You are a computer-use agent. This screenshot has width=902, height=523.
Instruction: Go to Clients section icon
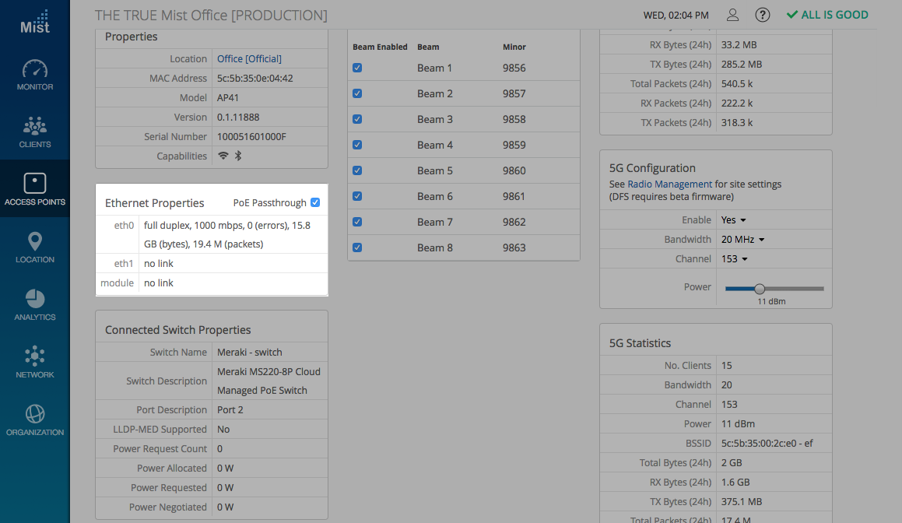[35, 127]
